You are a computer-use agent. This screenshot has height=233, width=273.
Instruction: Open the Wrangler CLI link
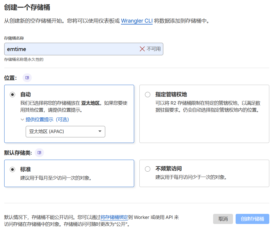136,21
